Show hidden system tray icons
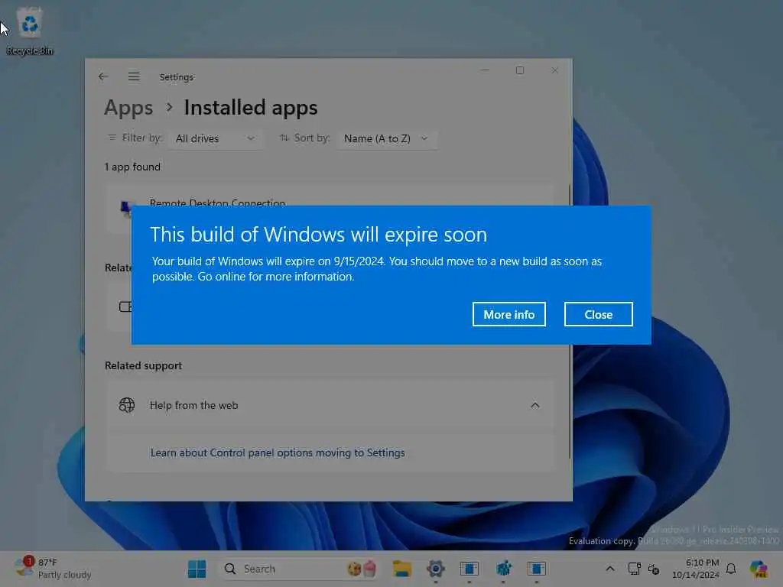 click(610, 569)
